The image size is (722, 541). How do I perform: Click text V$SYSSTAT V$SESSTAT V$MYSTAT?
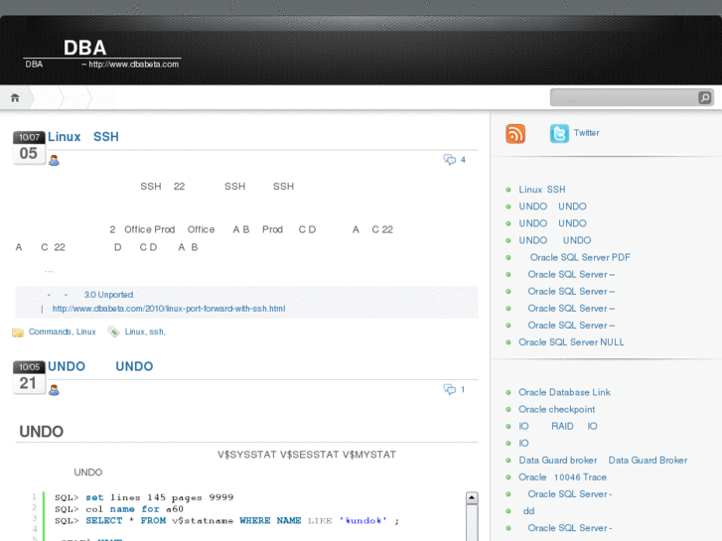307,455
